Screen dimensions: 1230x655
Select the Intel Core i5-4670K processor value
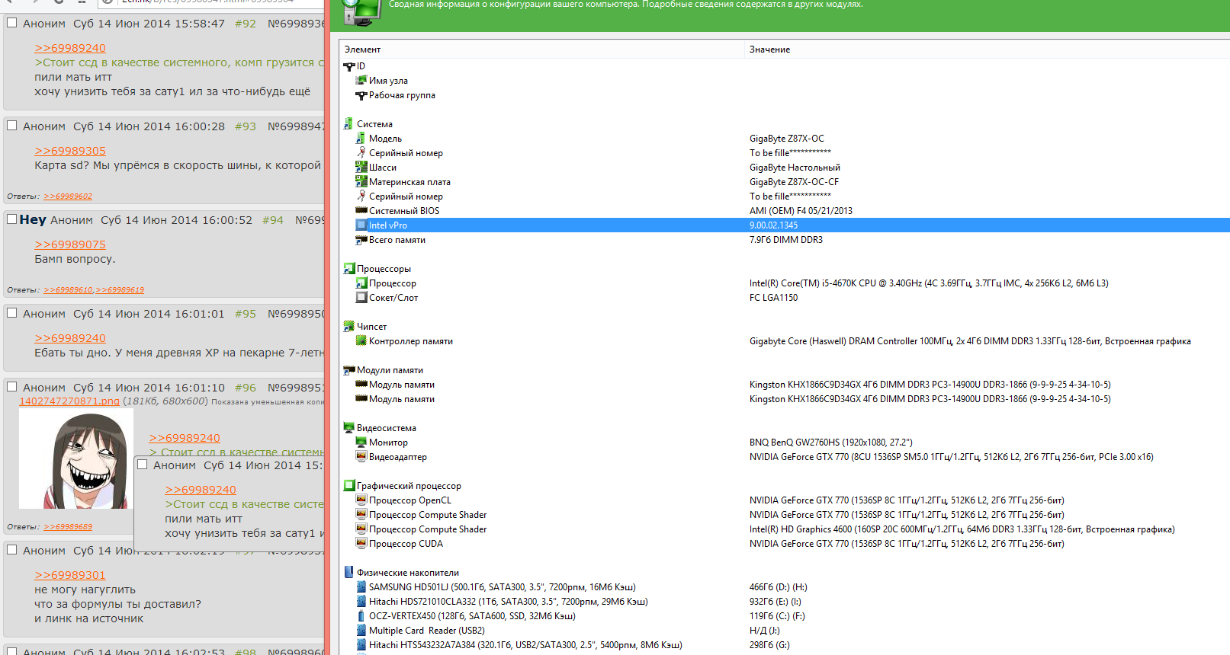click(929, 283)
